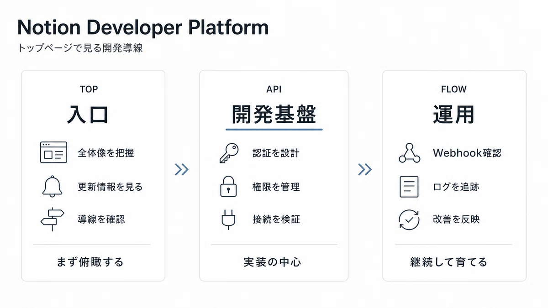This screenshot has height=308, width=548.
Task: Click the 入口 heading
Action: coord(88,115)
